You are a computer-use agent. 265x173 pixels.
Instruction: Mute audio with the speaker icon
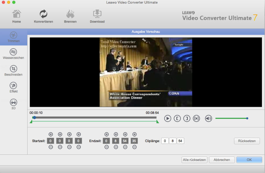click(x=209, y=118)
